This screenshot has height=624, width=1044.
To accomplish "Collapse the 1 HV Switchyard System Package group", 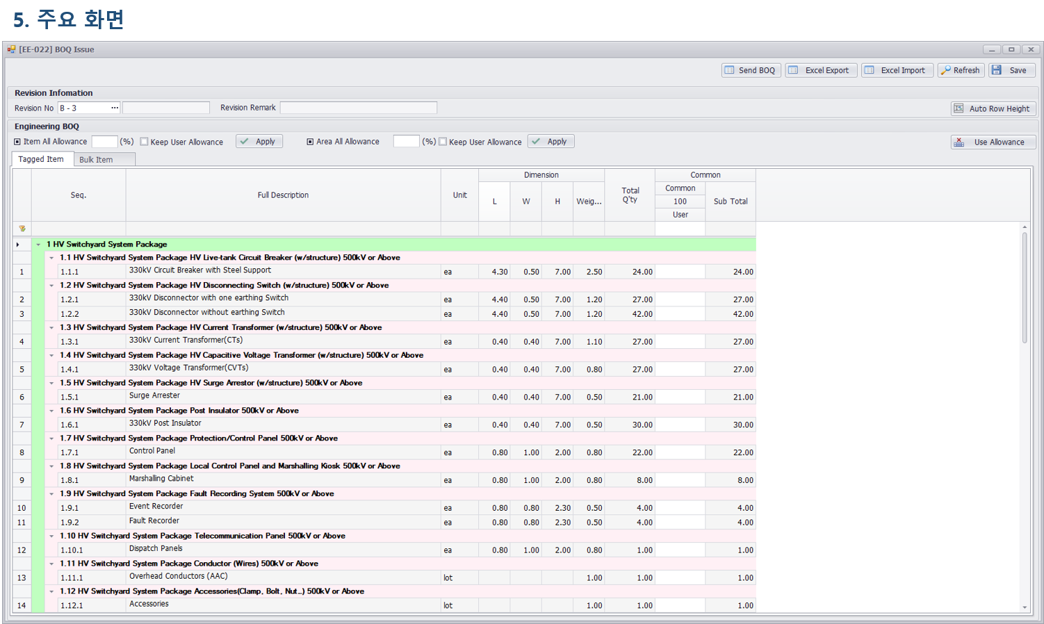I will click(38, 245).
